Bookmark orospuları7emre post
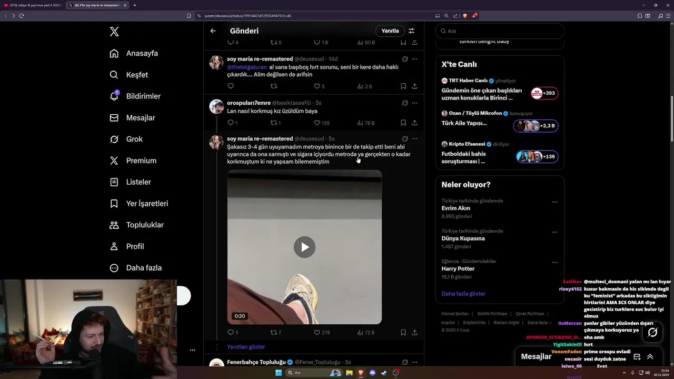Screen dimensions: 674x379 click(403, 123)
